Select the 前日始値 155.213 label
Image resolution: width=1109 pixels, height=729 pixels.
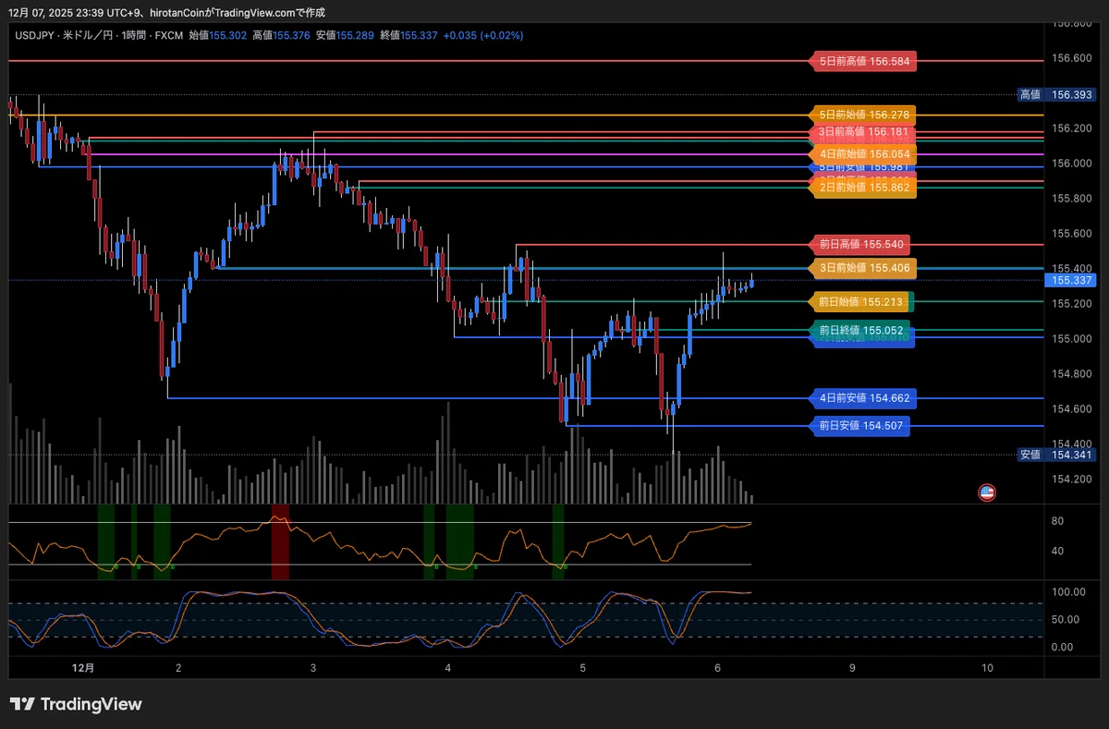tap(860, 301)
